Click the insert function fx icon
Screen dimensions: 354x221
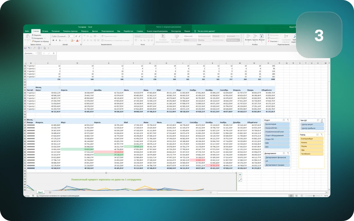(x=54, y=54)
